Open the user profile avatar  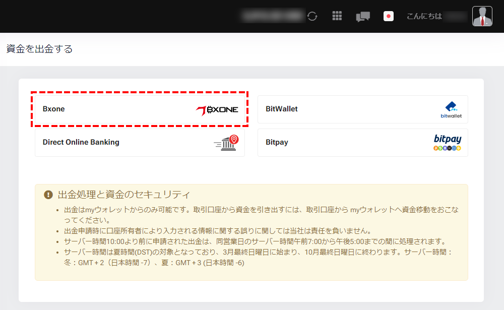tap(482, 16)
